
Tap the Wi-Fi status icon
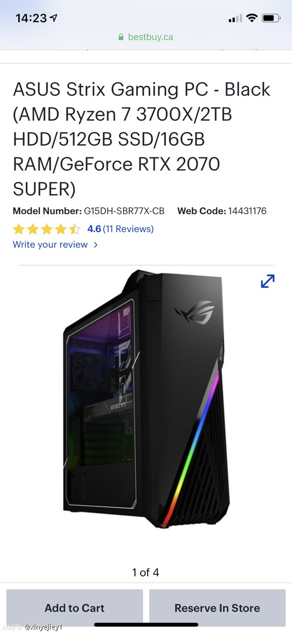click(252, 18)
